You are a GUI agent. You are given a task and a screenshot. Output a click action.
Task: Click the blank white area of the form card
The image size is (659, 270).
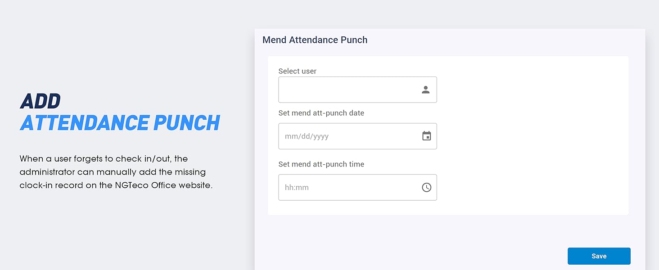coord(531,135)
